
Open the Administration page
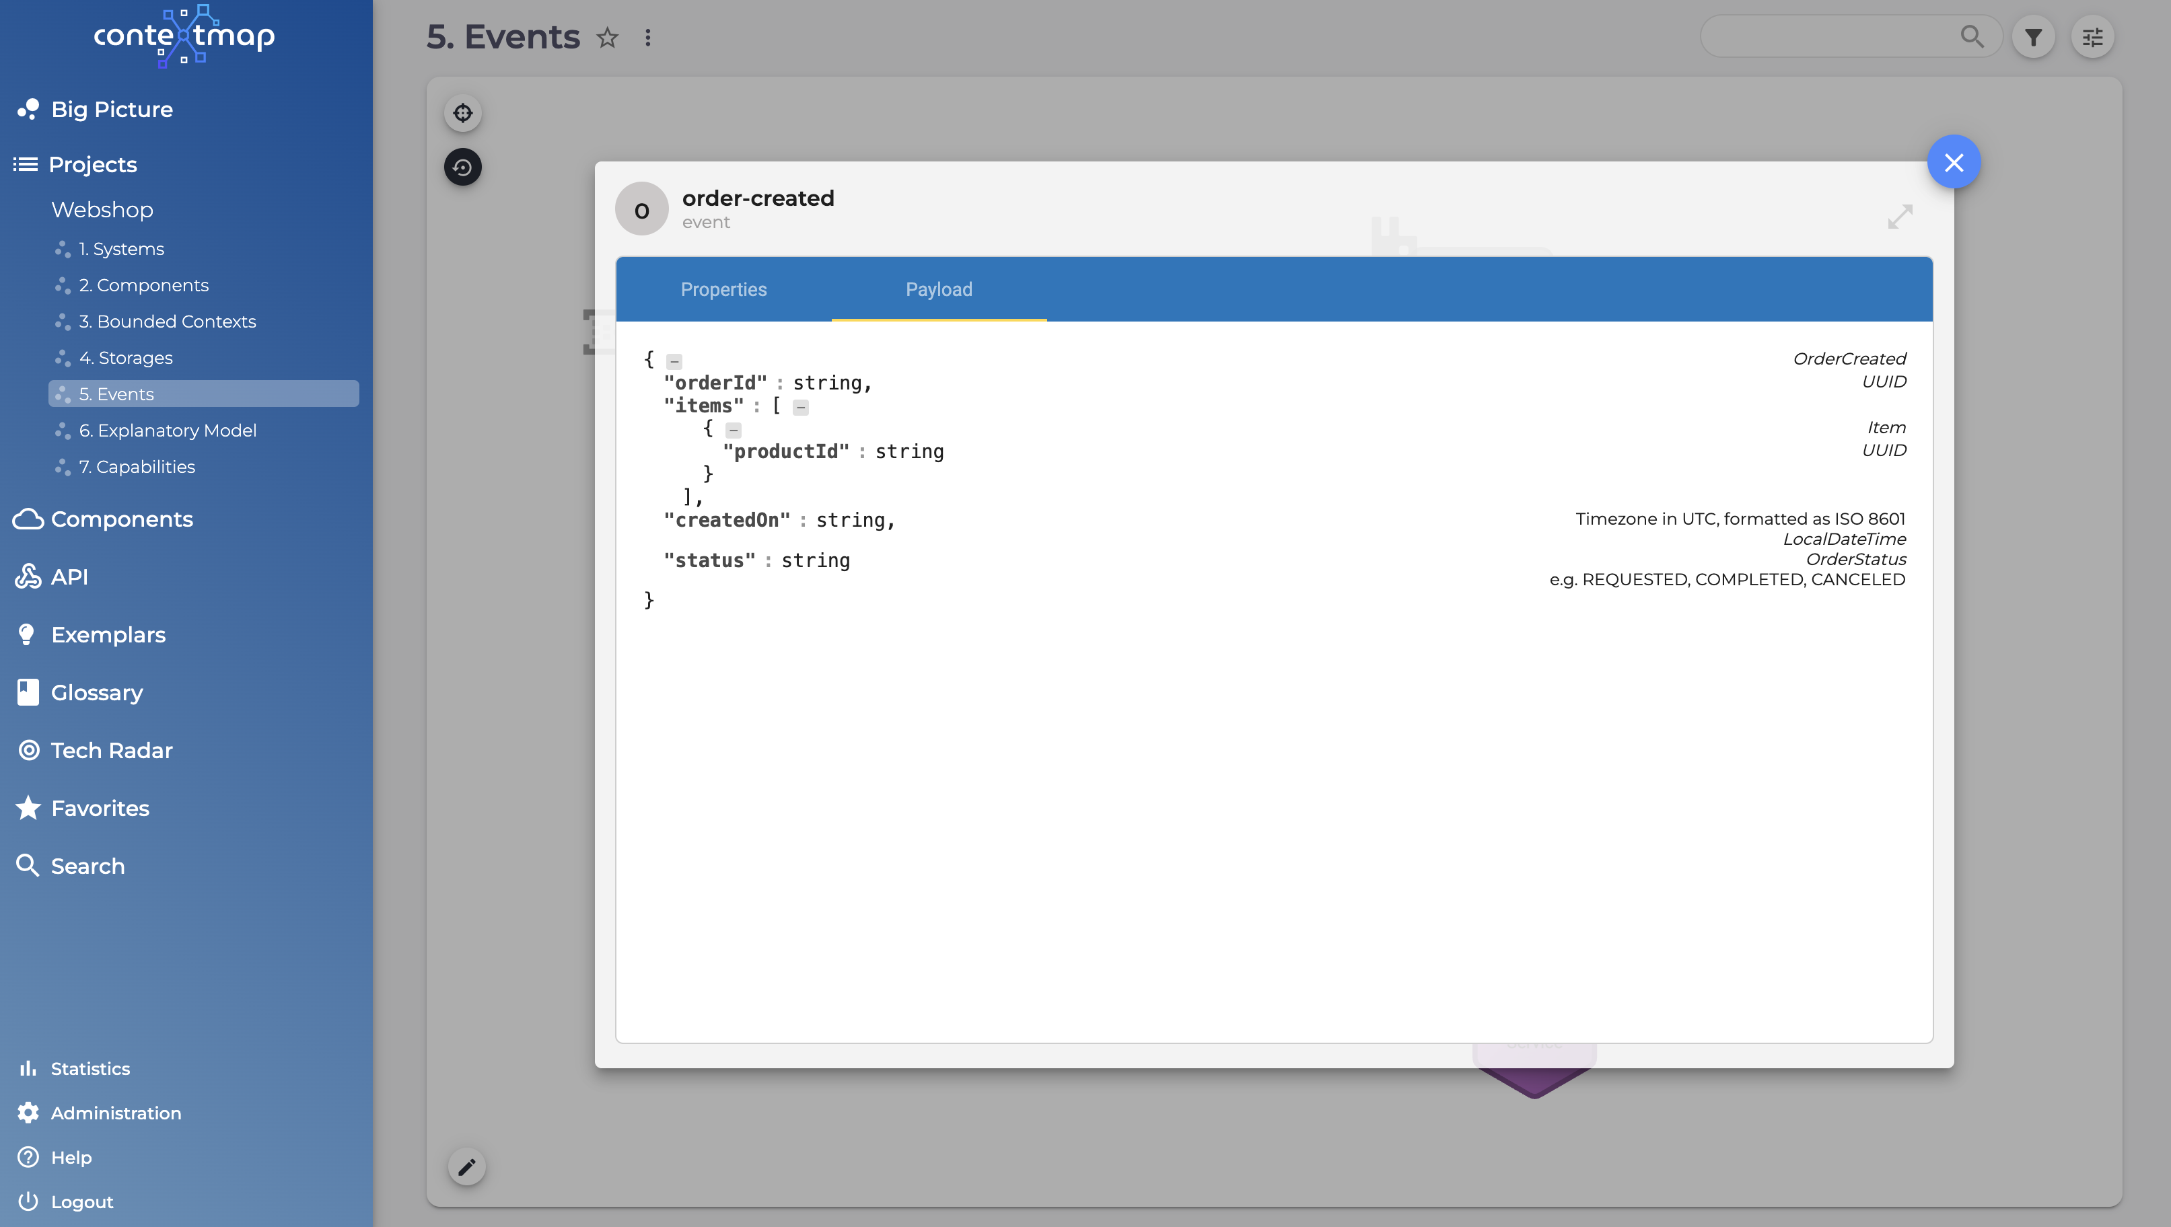coord(116,1113)
